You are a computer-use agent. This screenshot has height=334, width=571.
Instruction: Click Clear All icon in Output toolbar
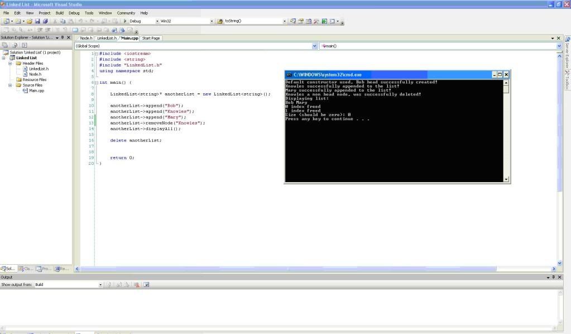click(x=137, y=285)
